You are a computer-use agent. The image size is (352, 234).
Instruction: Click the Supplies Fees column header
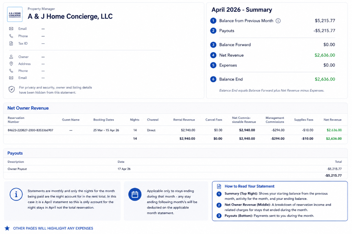click(x=304, y=120)
